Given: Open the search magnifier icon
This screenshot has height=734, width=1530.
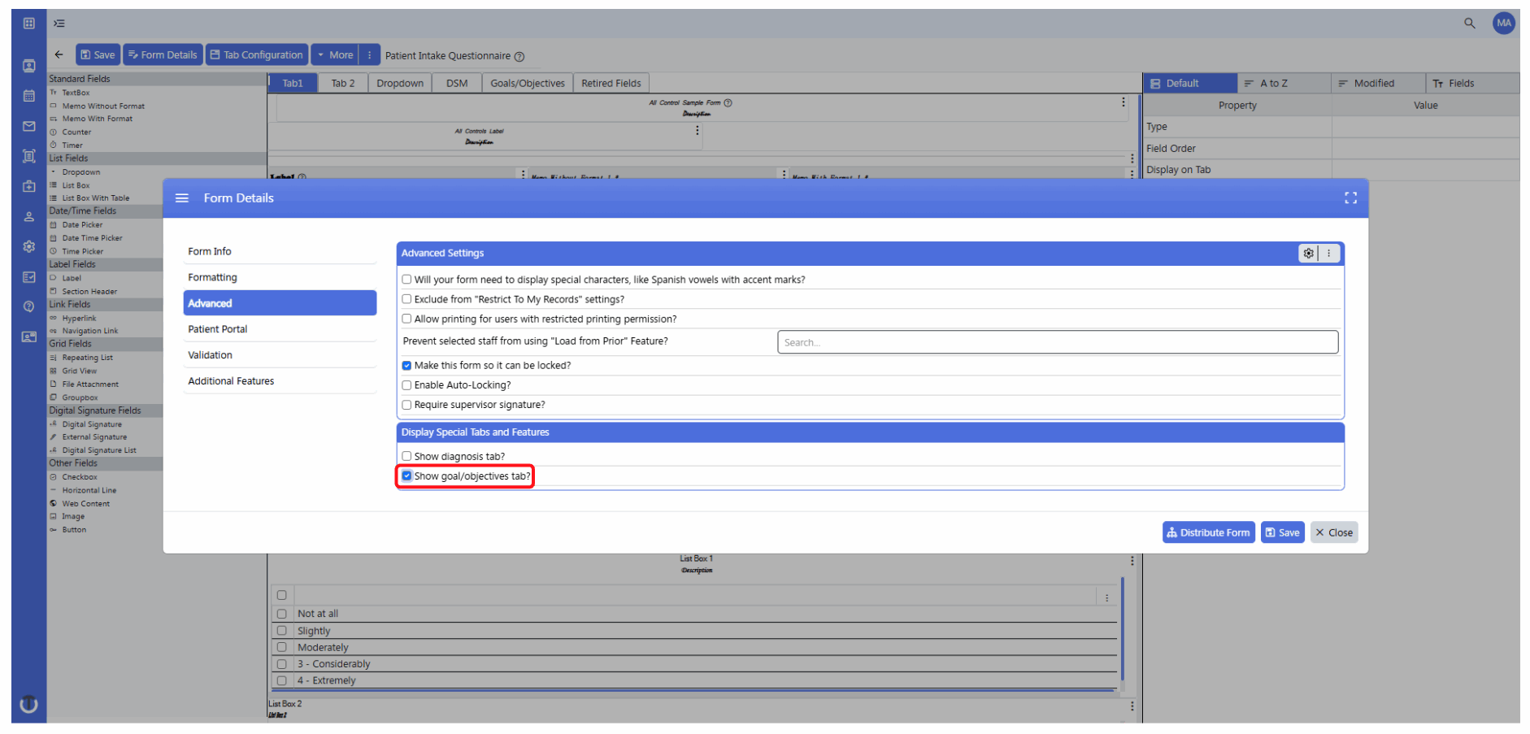Looking at the screenshot, I should (1469, 23).
